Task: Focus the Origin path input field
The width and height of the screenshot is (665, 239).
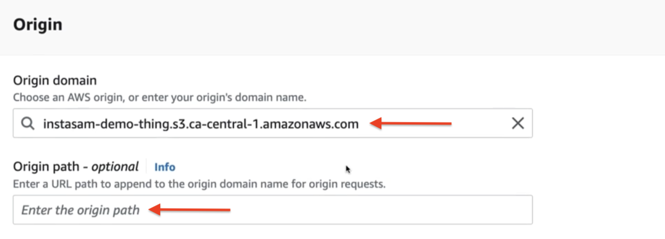Action: click(272, 210)
